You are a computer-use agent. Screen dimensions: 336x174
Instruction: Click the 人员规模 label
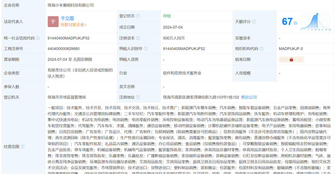point(243,73)
